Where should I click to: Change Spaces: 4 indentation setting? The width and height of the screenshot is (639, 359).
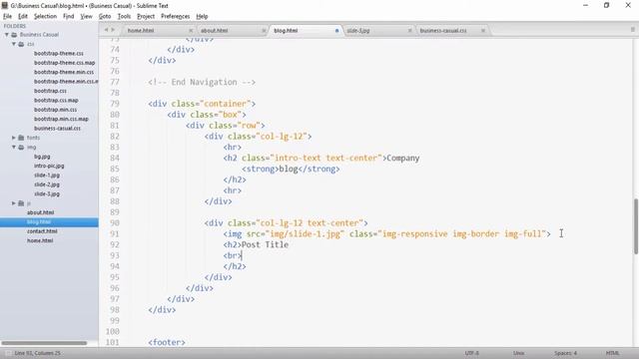coord(566,353)
